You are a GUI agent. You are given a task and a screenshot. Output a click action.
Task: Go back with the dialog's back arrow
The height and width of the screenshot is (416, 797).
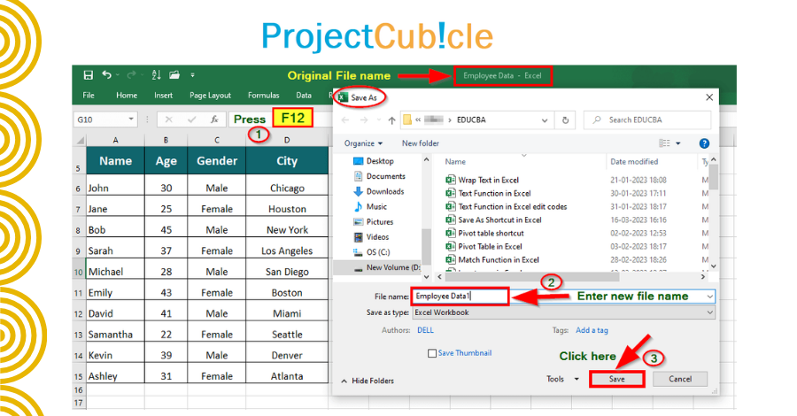coord(345,120)
